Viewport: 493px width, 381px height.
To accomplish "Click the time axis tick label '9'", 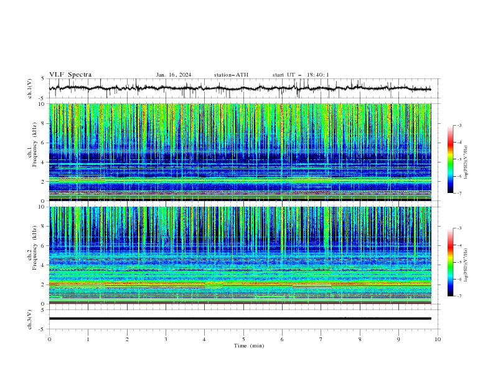I will (398, 339).
